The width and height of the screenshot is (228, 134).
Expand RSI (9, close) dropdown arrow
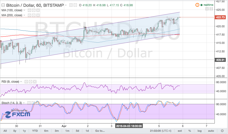click(21, 82)
